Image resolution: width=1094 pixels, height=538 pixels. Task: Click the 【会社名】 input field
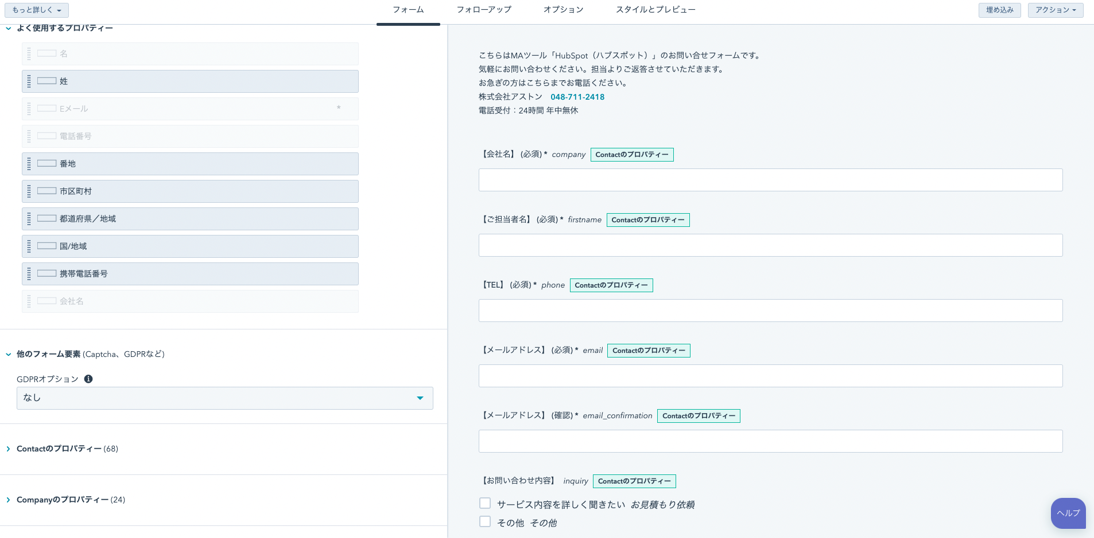771,180
